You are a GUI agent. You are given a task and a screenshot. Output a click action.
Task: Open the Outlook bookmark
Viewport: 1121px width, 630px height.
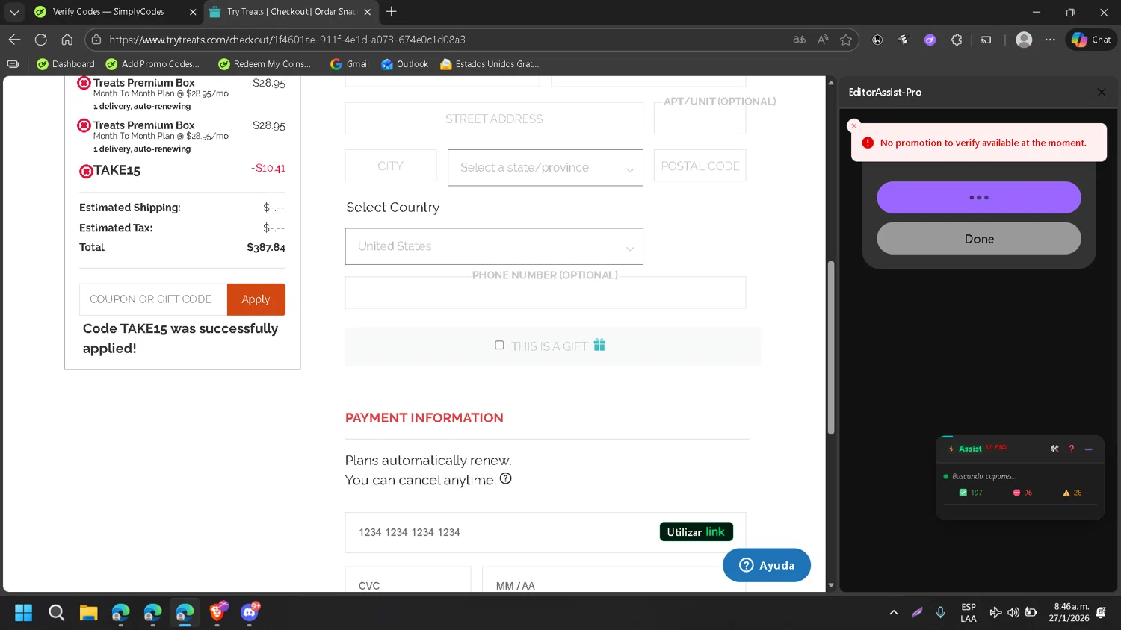[404, 64]
